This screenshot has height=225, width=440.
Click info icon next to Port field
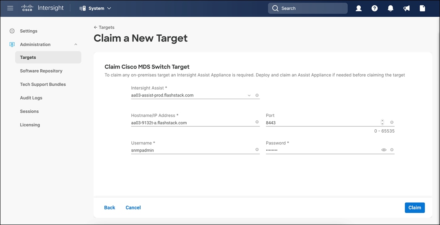coord(392,122)
